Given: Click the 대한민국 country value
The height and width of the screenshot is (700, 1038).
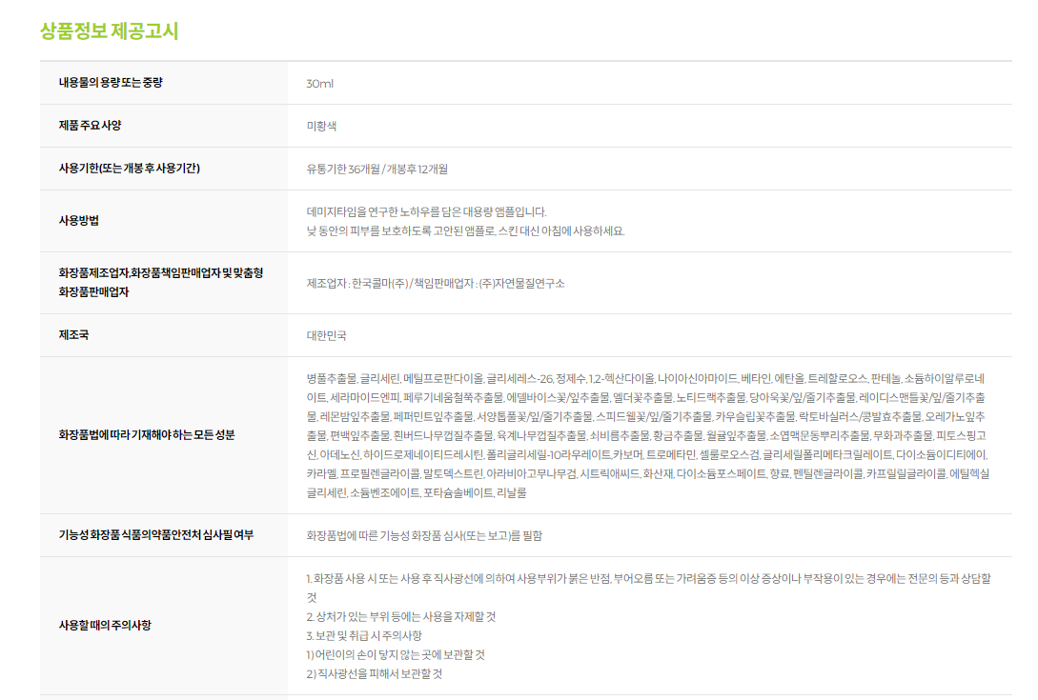Looking at the screenshot, I should click(x=326, y=336).
